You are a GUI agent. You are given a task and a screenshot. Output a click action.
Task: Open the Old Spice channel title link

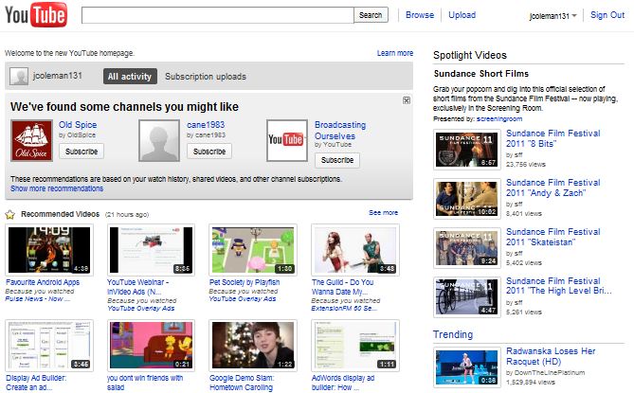pos(78,125)
